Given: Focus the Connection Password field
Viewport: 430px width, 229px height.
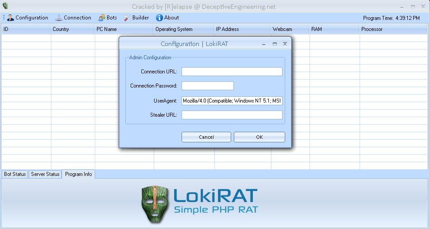Looking at the screenshot, I should (207, 86).
